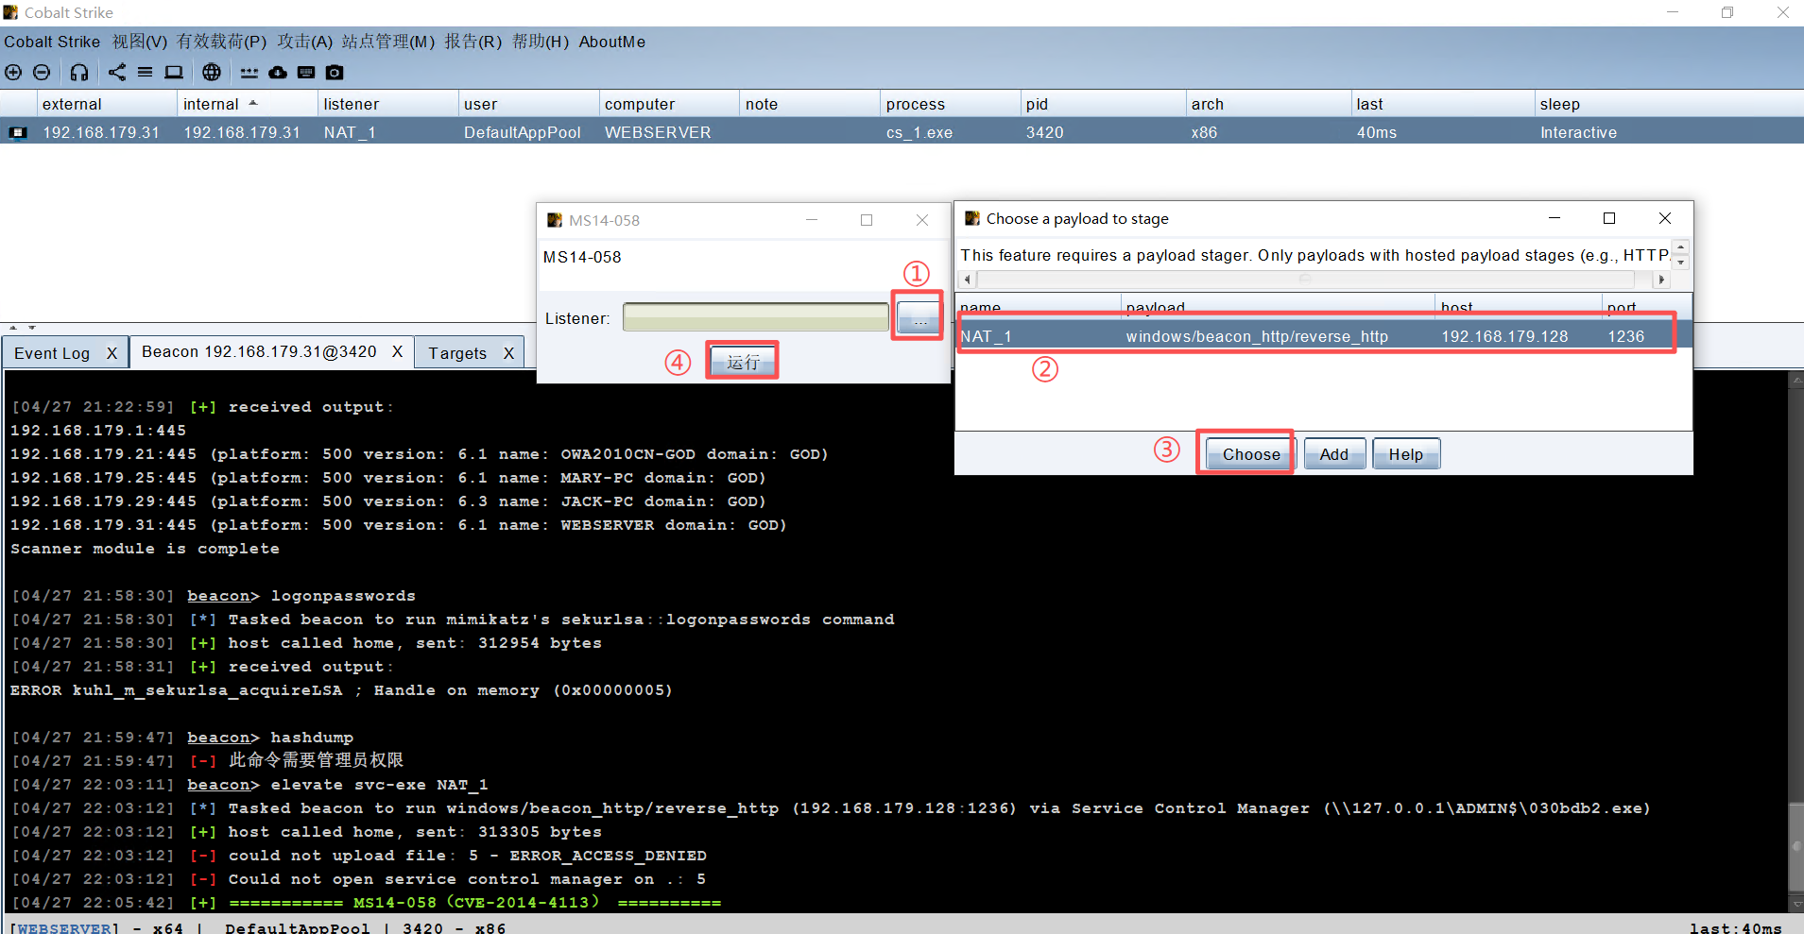Click the payload column header in dialog
Image resolution: width=1804 pixels, height=934 pixels.
point(1278,307)
